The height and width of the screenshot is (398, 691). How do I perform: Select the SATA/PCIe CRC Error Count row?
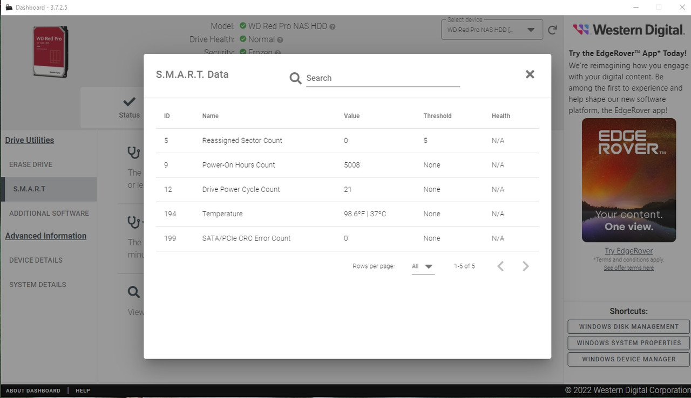point(347,238)
